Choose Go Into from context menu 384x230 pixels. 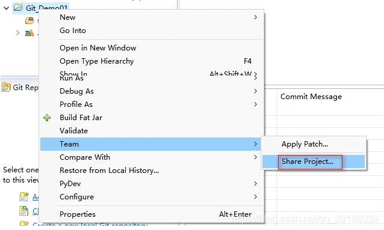point(152,31)
